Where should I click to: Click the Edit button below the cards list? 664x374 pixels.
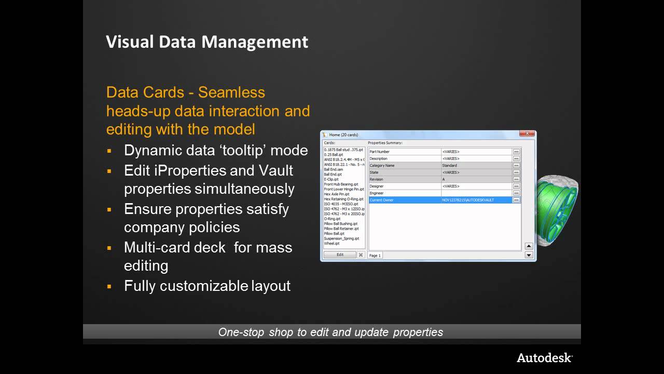coord(340,255)
